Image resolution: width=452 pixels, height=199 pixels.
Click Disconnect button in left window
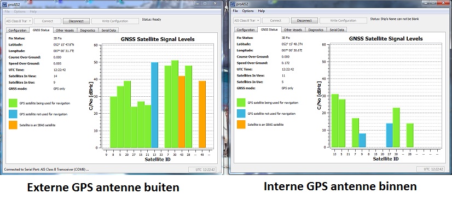[77, 21]
